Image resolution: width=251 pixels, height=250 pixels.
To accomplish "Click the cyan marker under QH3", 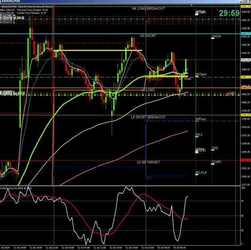I will [x=213, y=150].
